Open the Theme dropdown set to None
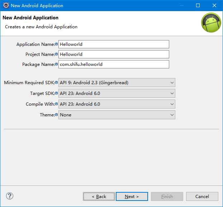The height and width of the screenshot is (207, 223). click(x=117, y=115)
